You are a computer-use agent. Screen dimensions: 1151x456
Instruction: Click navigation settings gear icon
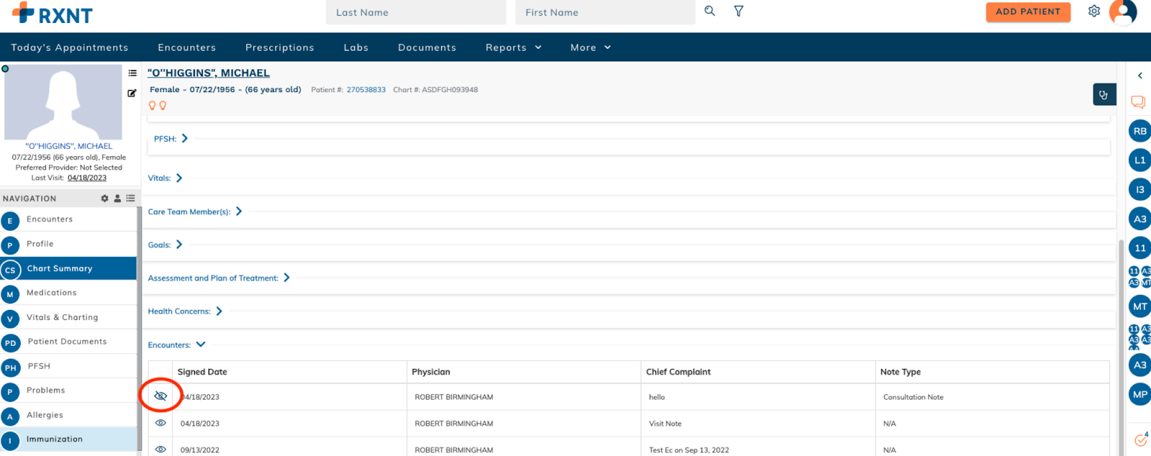[x=105, y=199]
